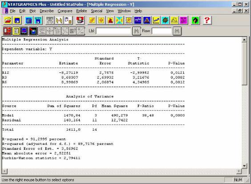Open the bell curve distribution icon
251x184 pixels.
point(147,20)
